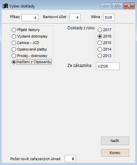The image size is (137, 165).
Task: Click the Bankovní účet input field
Action: coord(75,17)
